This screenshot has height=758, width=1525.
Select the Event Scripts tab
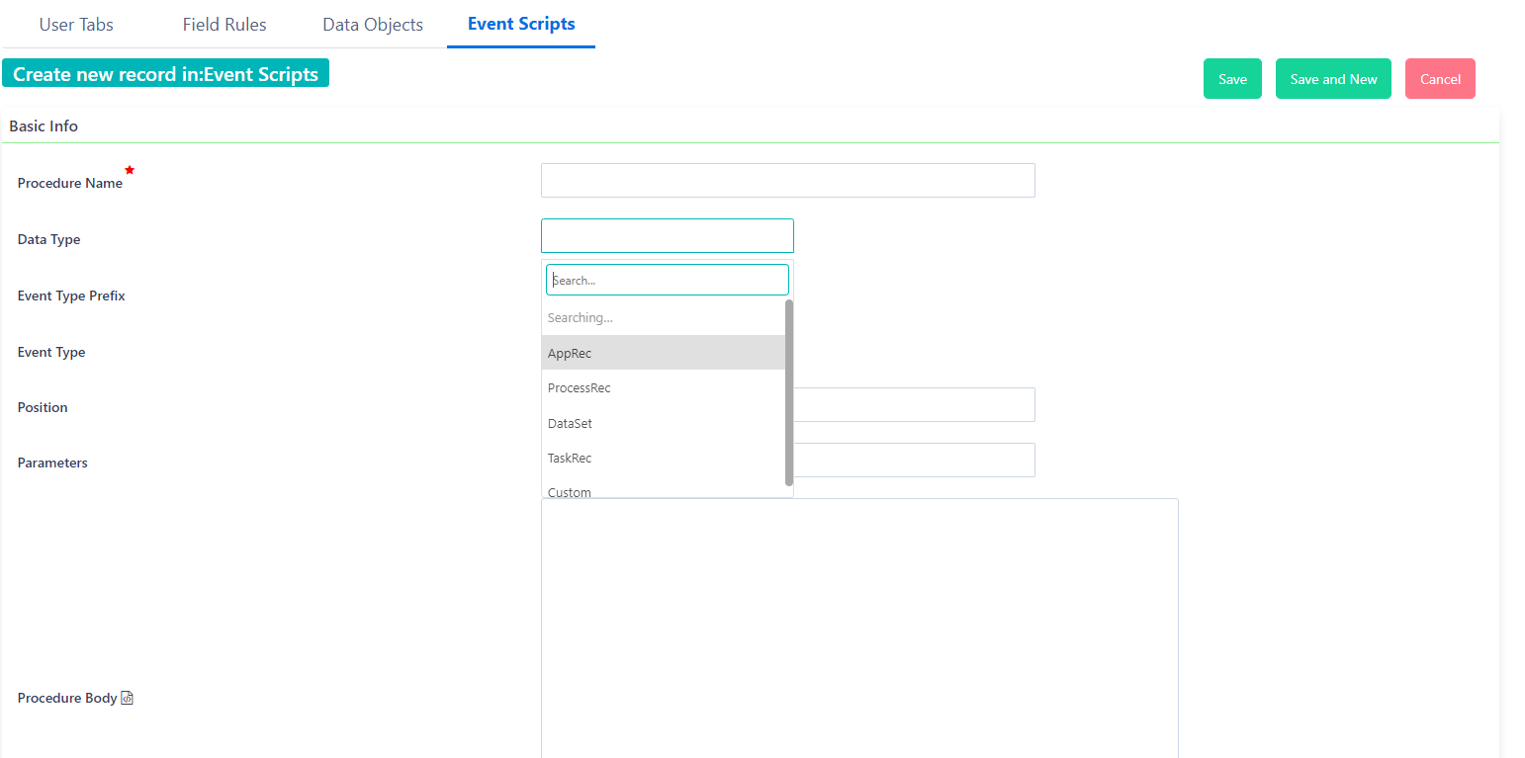pyautogui.click(x=521, y=24)
